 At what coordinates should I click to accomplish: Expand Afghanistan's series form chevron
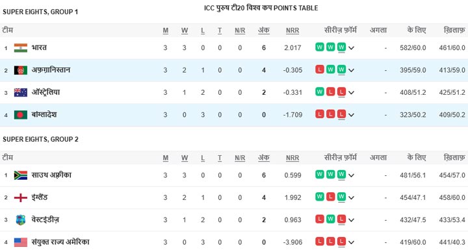(x=351, y=70)
